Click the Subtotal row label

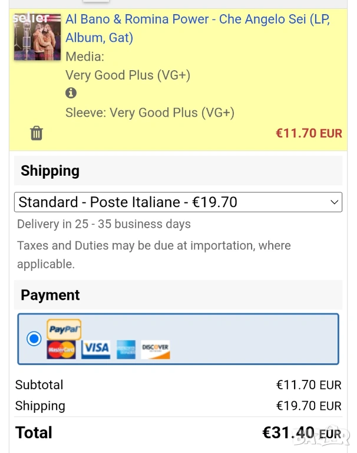(x=39, y=385)
